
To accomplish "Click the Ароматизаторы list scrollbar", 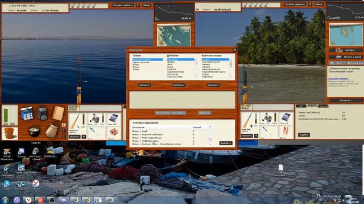I will tap(230, 67).
